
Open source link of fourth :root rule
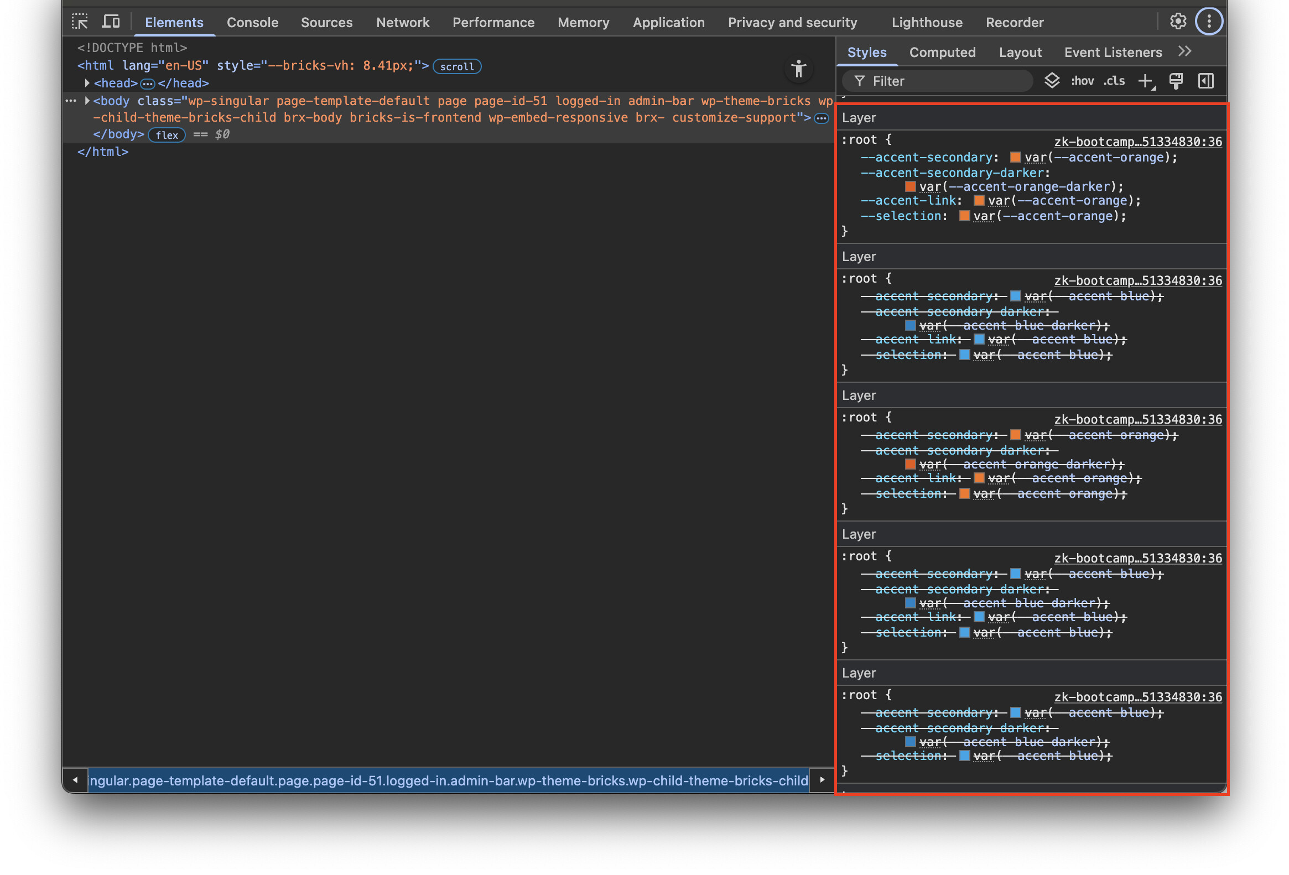coord(1138,558)
